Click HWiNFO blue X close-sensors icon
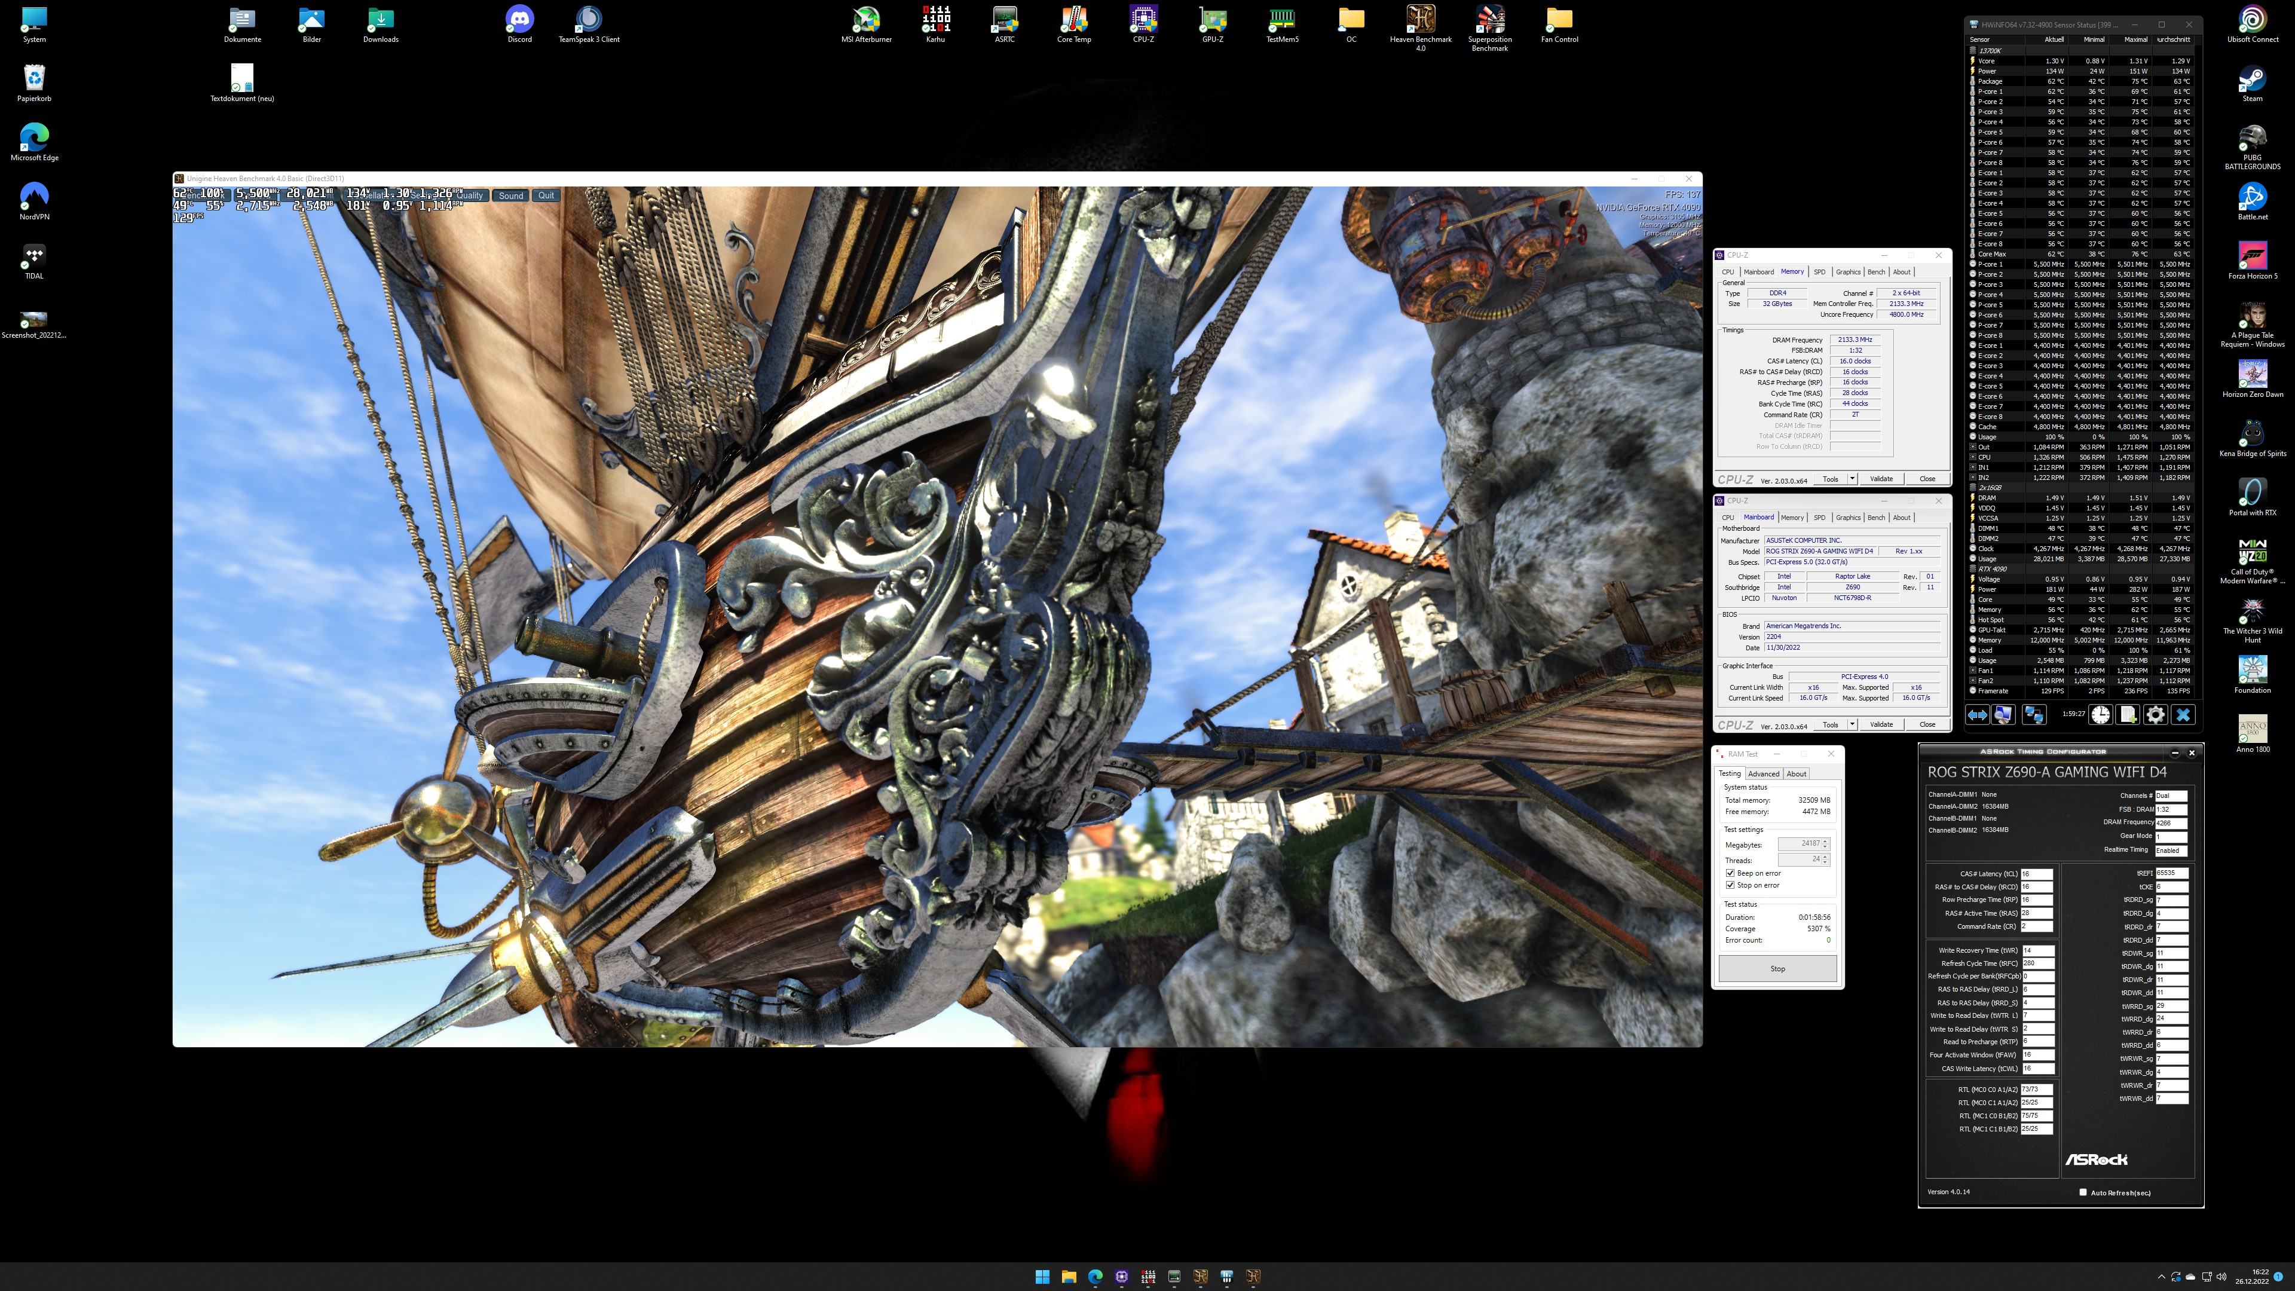 click(2183, 715)
